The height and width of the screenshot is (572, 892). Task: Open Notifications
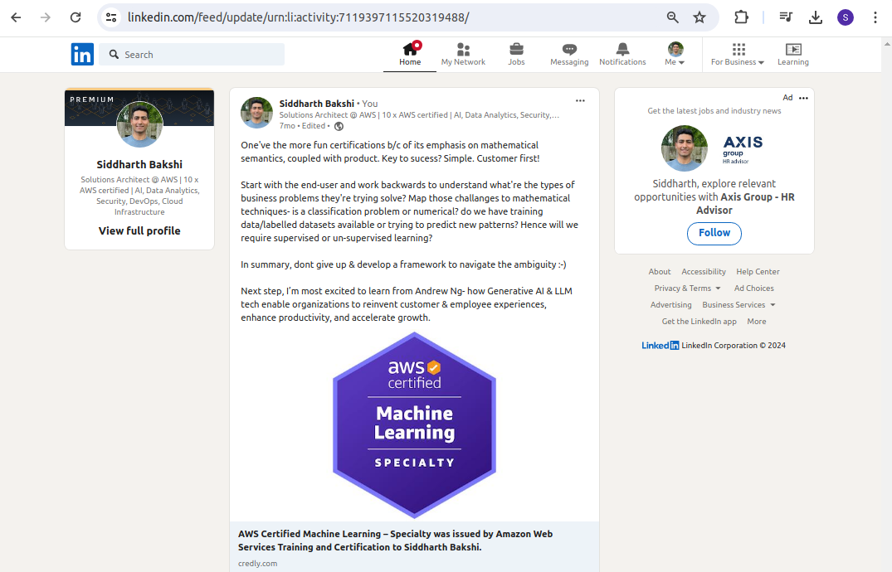point(622,55)
